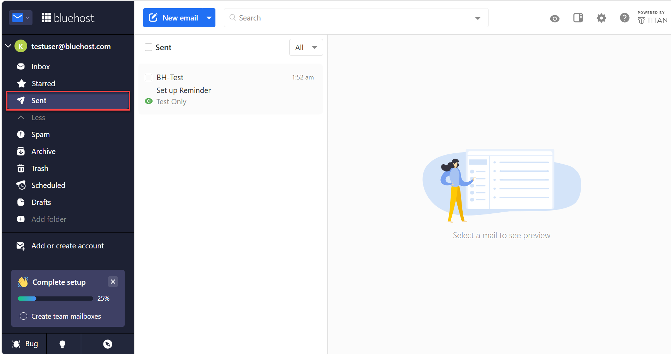This screenshot has width=671, height=354.
Task: Click the 25% setup progress bar
Action: (x=55, y=299)
